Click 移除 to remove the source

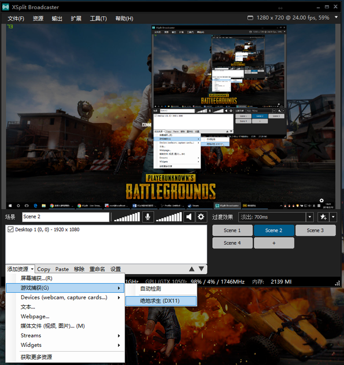click(79, 269)
